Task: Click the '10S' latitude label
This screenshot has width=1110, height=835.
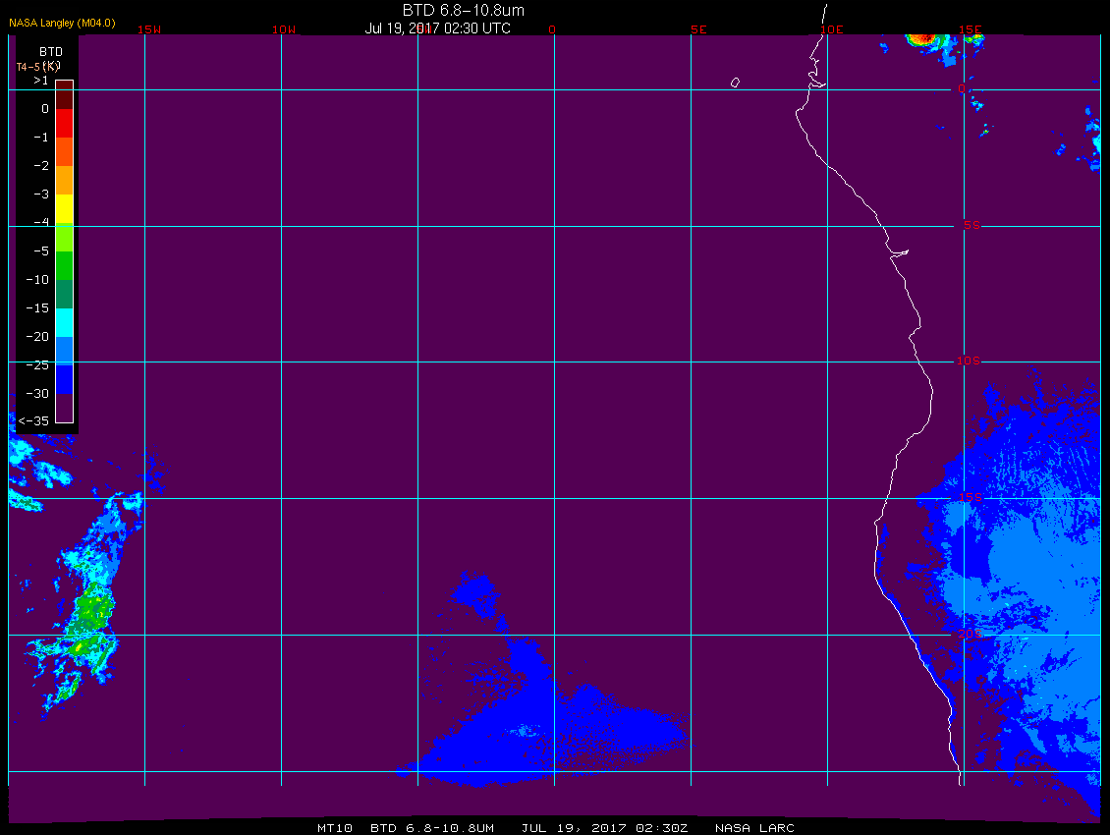Action: click(969, 362)
